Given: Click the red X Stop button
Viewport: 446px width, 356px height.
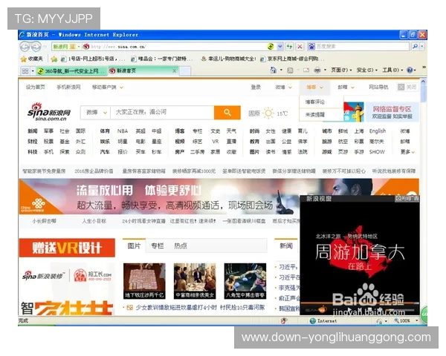Looking at the screenshot, I should 300,46.
